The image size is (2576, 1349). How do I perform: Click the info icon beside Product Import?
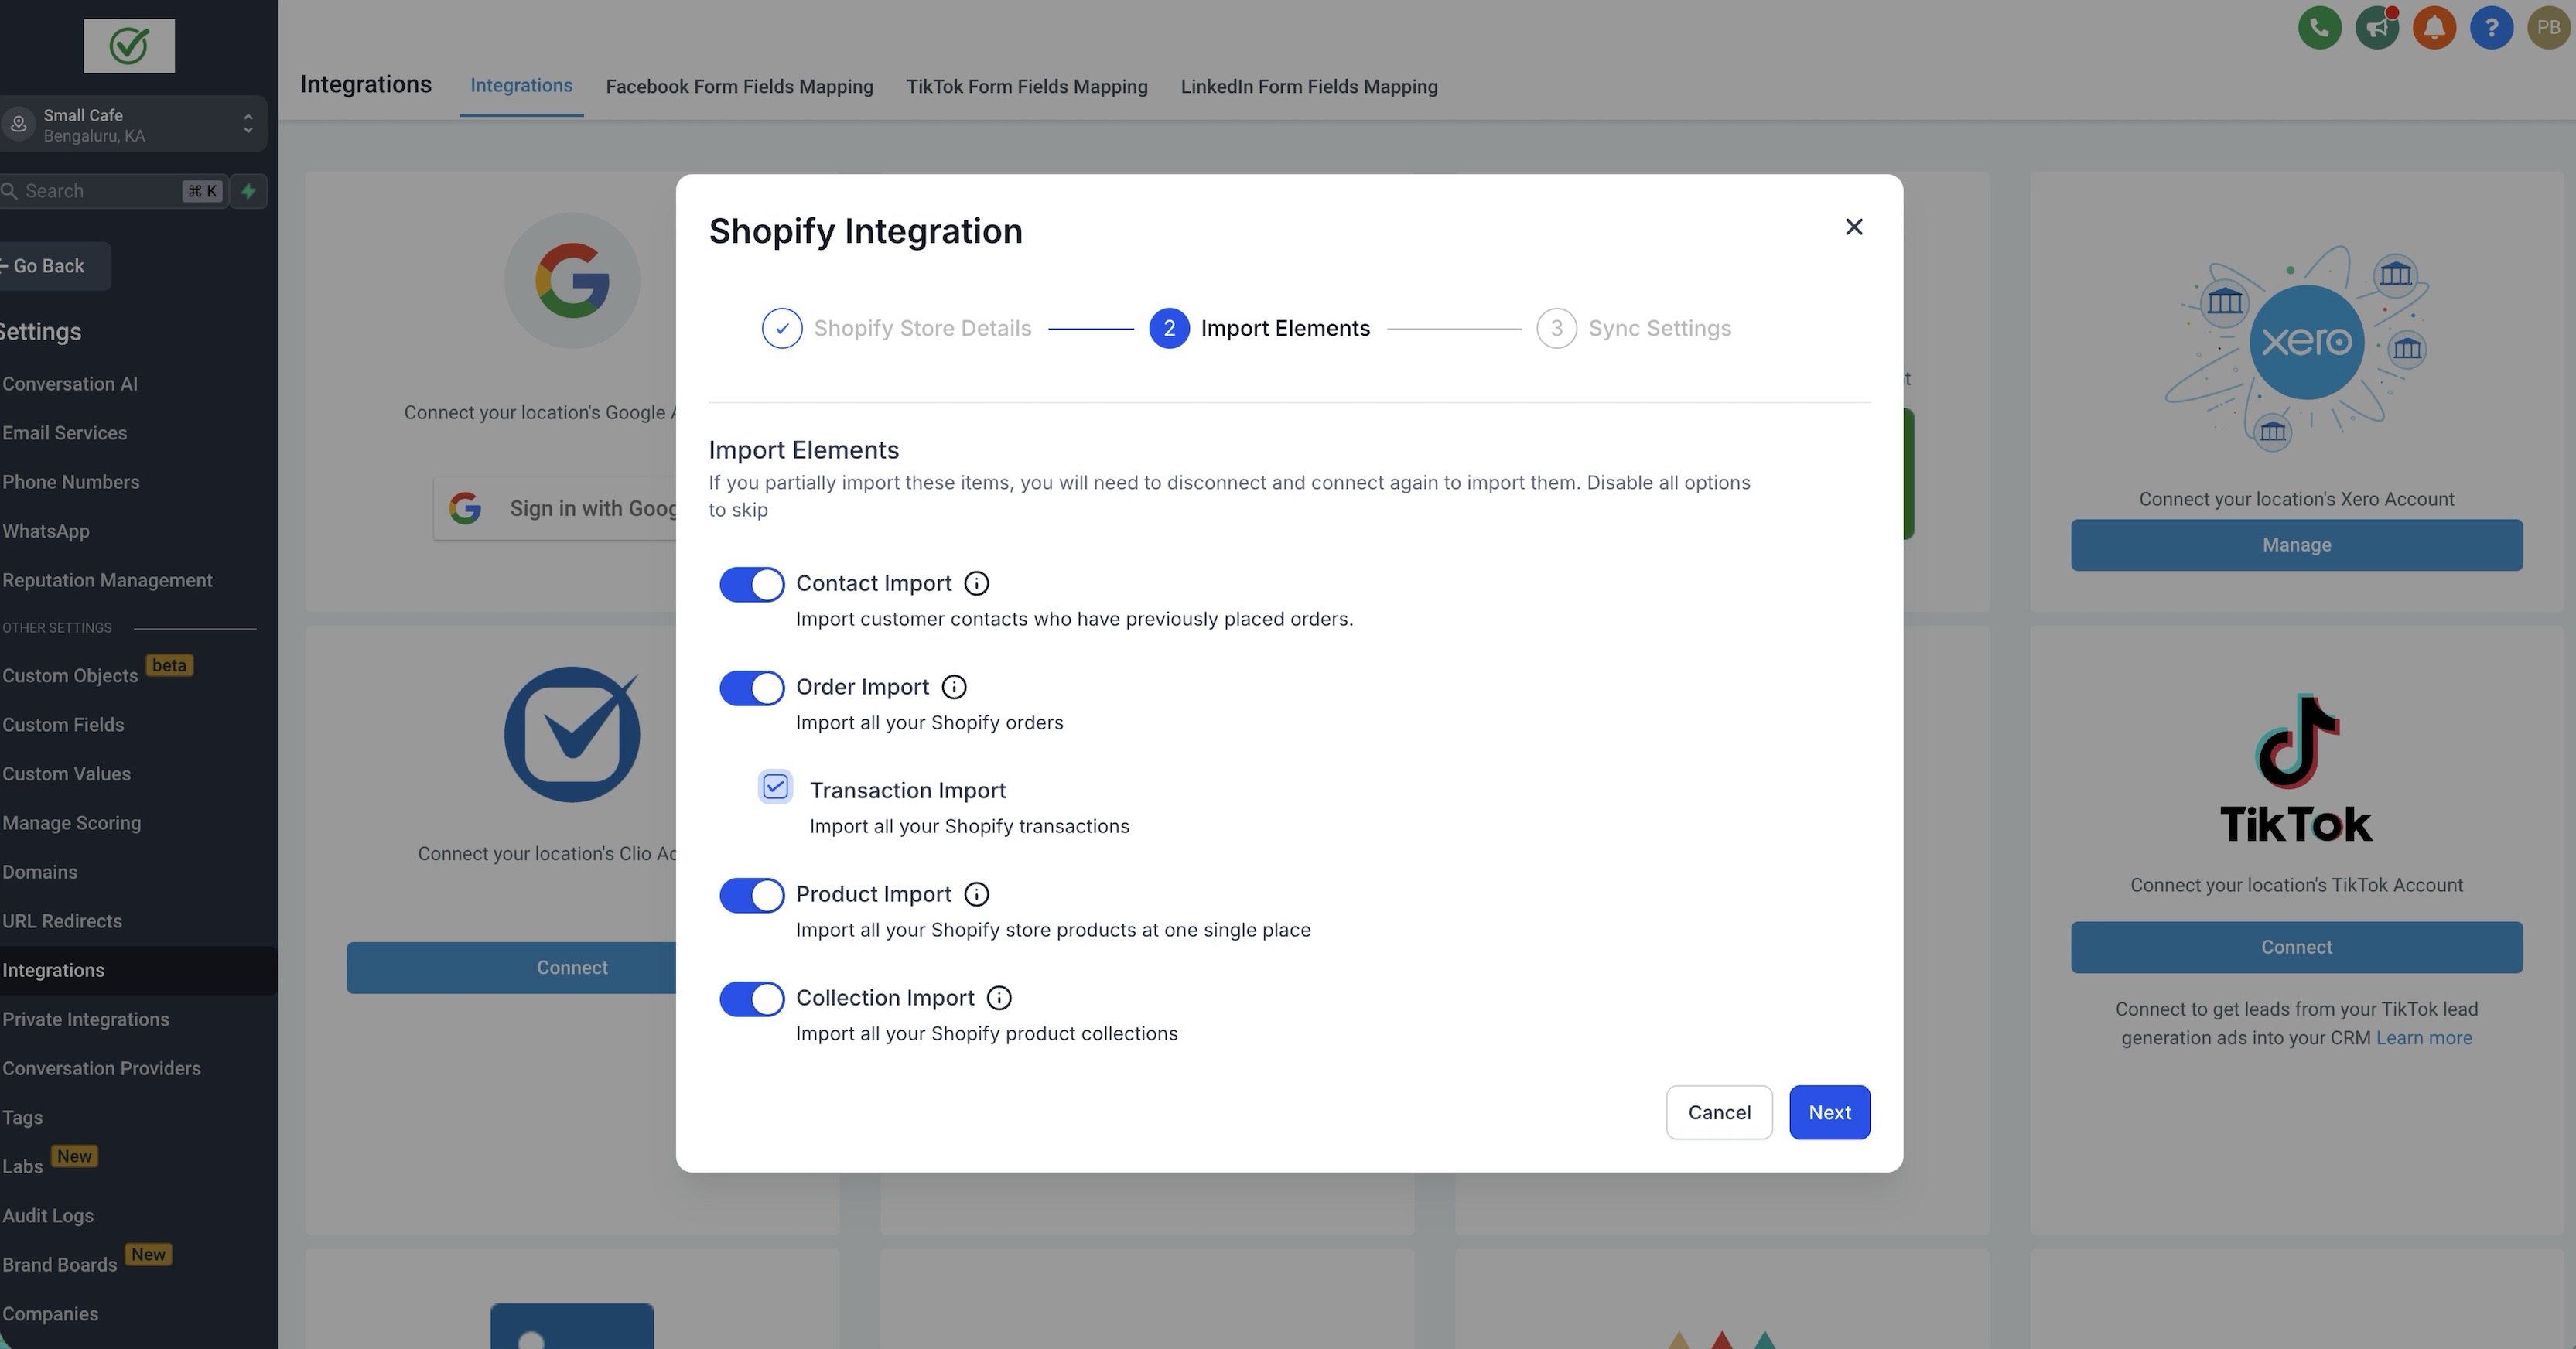(x=976, y=894)
